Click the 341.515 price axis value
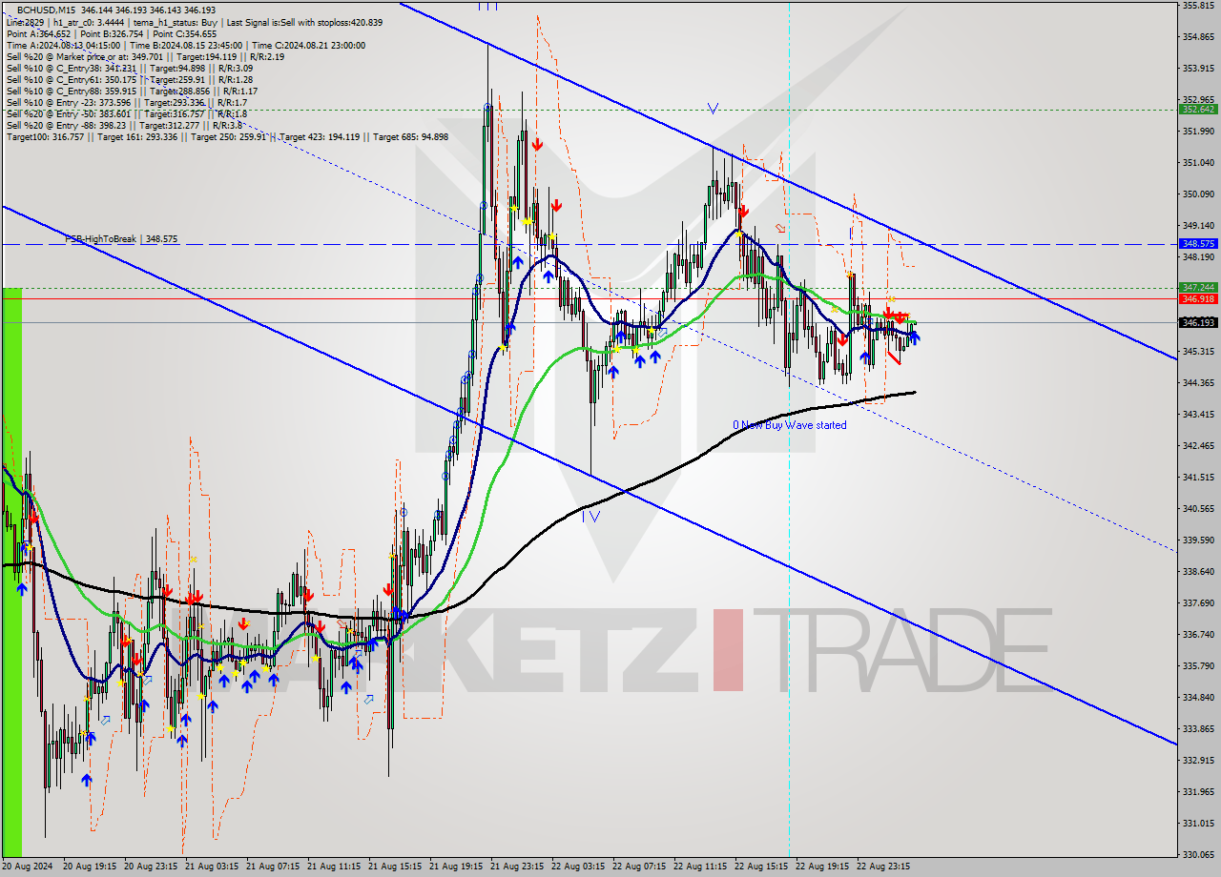The image size is (1221, 877). pyautogui.click(x=1198, y=478)
